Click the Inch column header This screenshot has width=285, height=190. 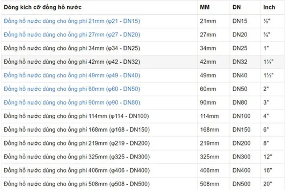[269, 8]
